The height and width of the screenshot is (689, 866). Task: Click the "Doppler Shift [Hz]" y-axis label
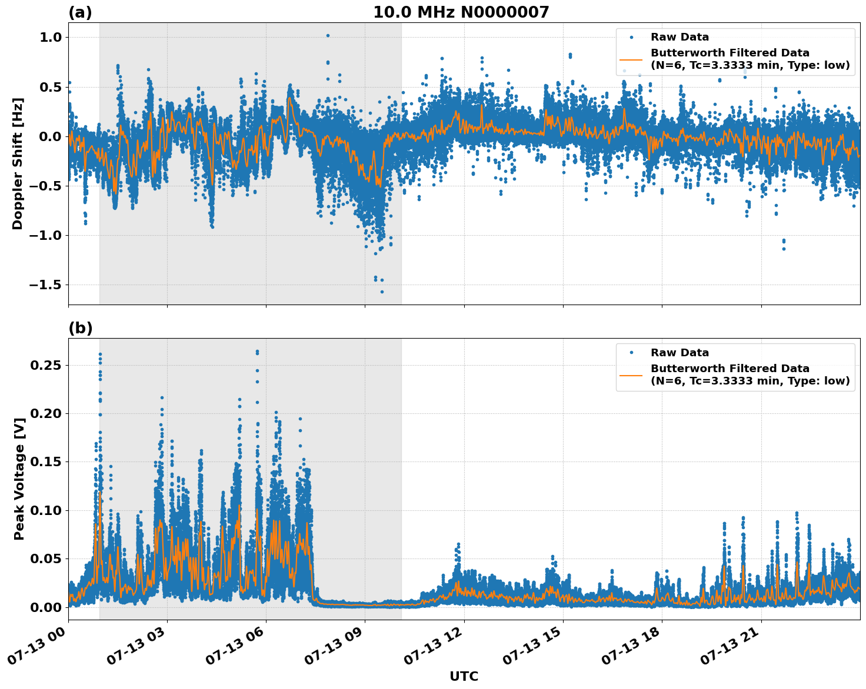click(18, 163)
